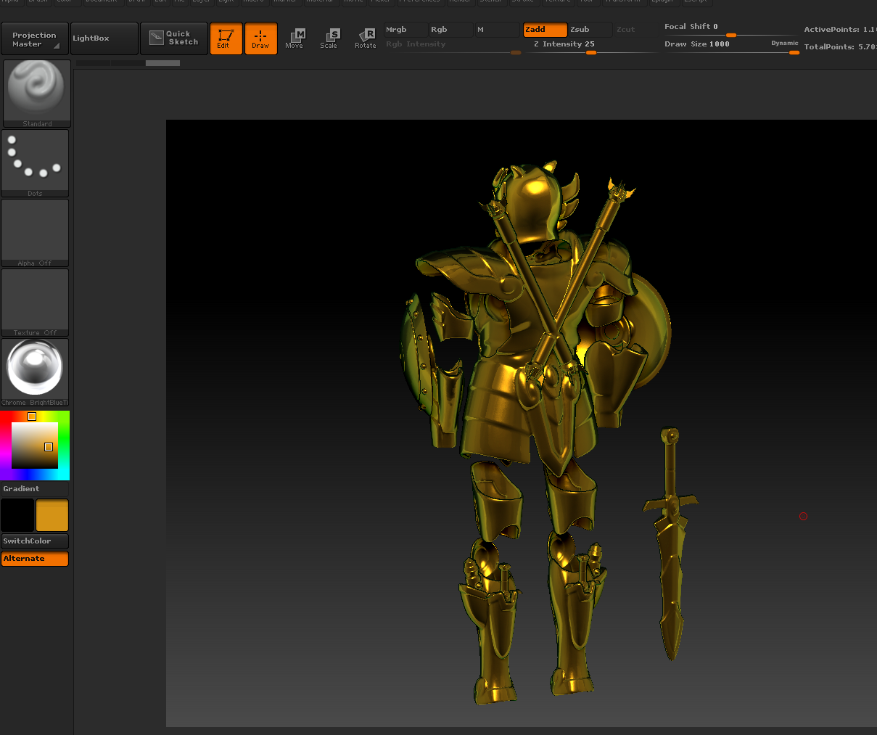Enable Zsub mode

(x=589, y=30)
